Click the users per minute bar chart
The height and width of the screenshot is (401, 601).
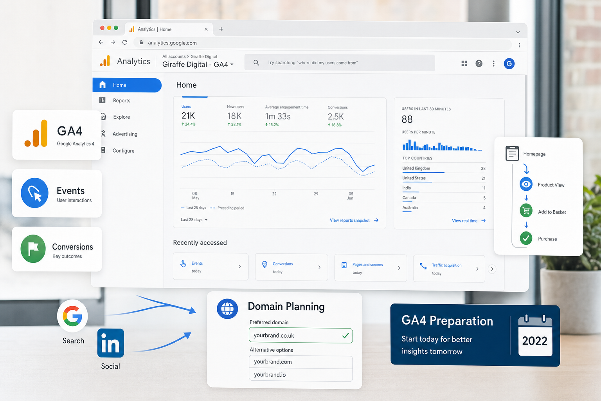click(442, 145)
